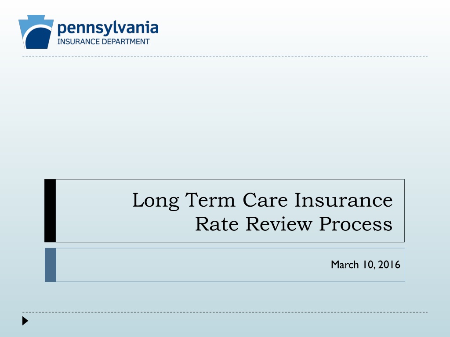
Task: Click the word "Insurance" in the slide title
Action: tap(344, 200)
